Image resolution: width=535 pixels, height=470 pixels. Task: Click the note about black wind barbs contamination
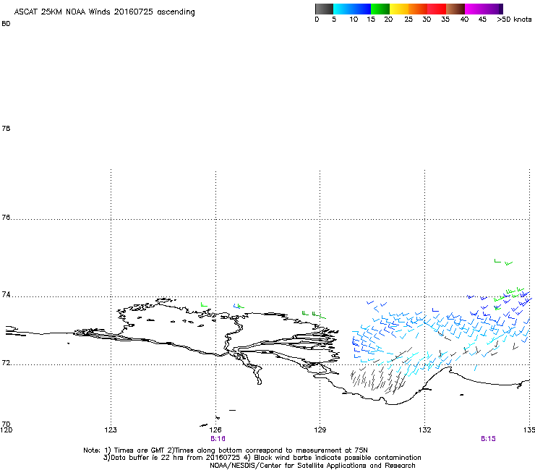pos(333,458)
